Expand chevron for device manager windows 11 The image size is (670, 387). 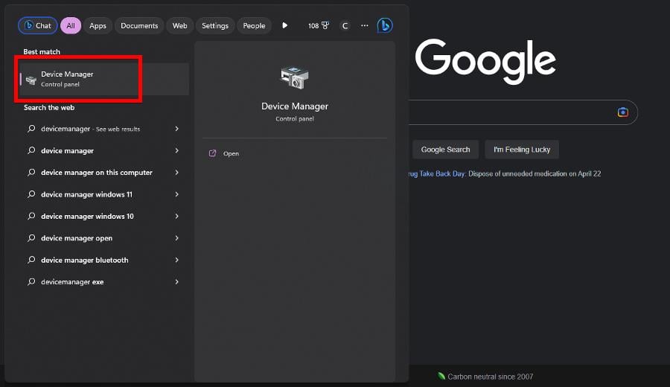(177, 194)
